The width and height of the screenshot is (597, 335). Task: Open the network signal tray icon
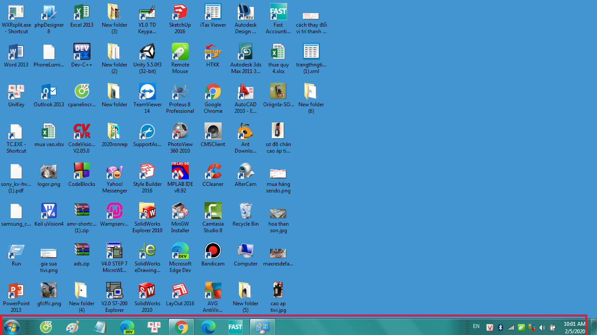coord(510,327)
